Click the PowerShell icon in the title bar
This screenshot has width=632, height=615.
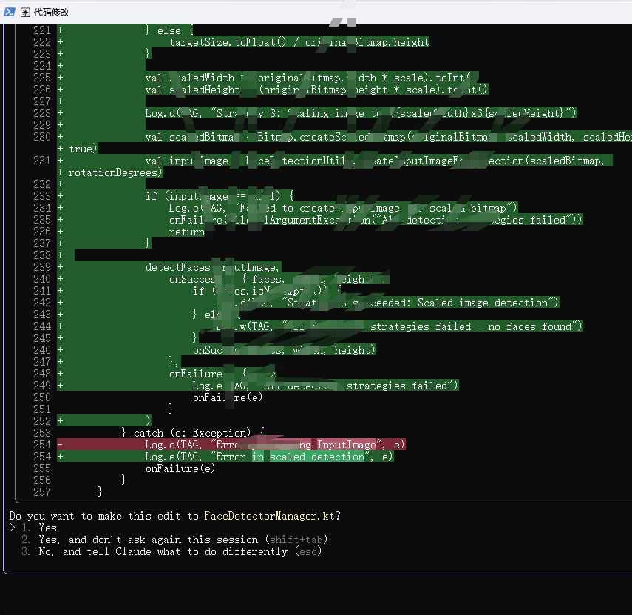tap(10, 12)
